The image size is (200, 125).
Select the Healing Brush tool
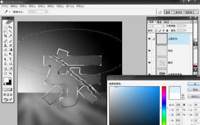click(6, 41)
